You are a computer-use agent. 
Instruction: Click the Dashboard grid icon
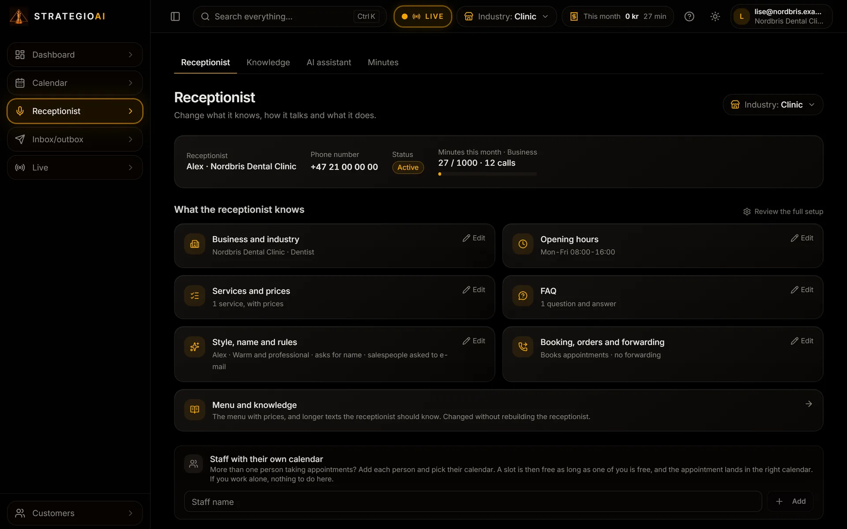point(20,55)
